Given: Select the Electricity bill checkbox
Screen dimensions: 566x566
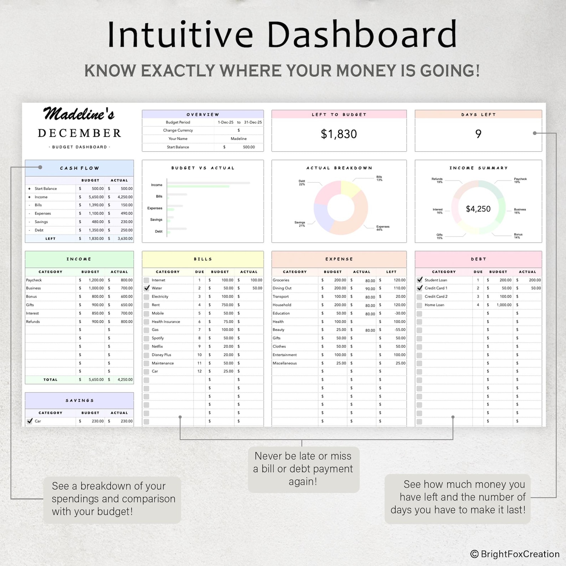Looking at the screenshot, I should pos(146,297).
